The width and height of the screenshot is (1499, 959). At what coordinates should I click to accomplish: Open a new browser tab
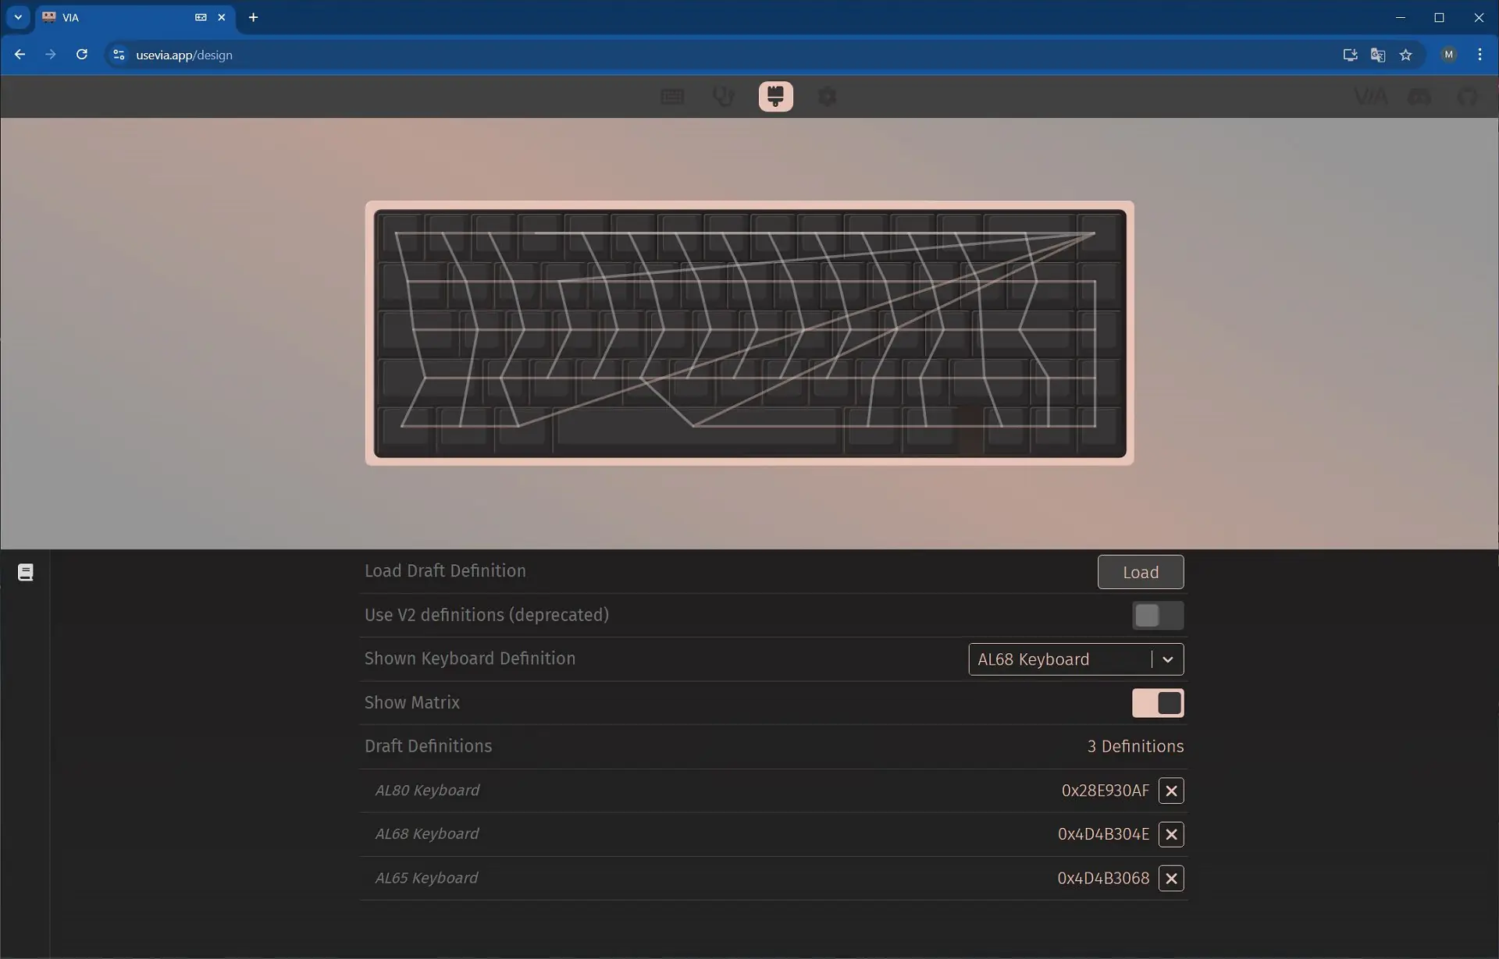click(x=253, y=17)
